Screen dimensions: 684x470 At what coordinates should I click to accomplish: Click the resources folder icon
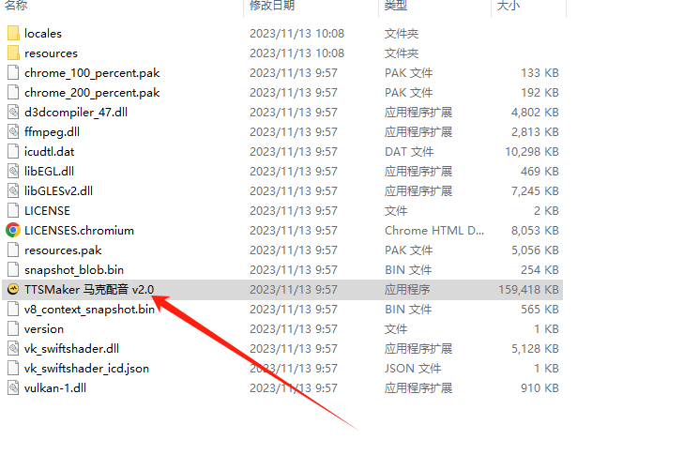coord(13,53)
